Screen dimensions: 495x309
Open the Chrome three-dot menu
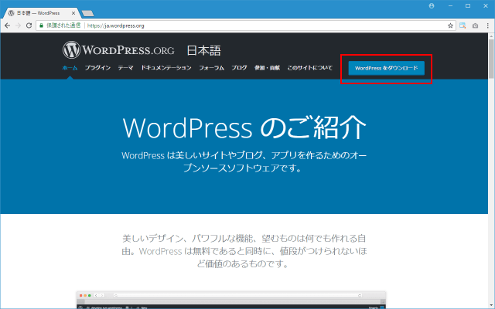pyautogui.click(x=487, y=25)
